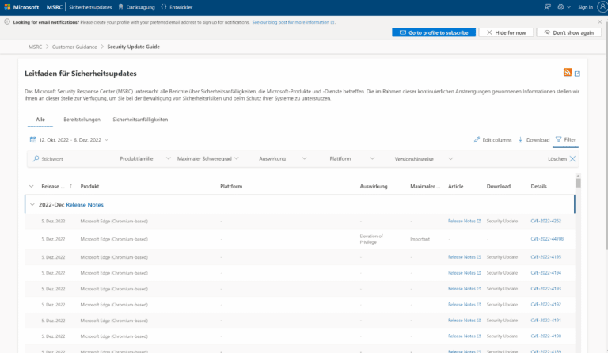
Task: Click Go to profile to subscribe
Action: tap(434, 32)
